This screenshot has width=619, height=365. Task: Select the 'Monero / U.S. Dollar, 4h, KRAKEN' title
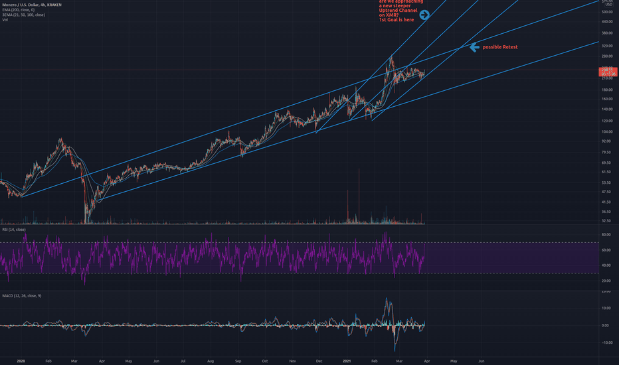32,5
